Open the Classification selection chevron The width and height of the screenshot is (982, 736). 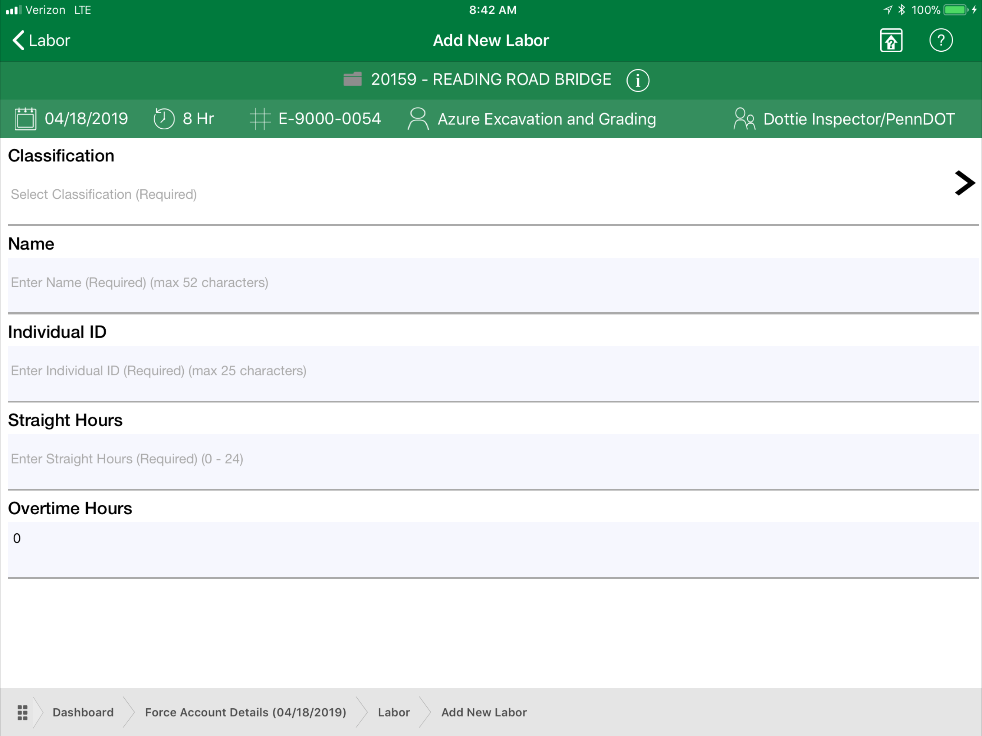click(965, 183)
